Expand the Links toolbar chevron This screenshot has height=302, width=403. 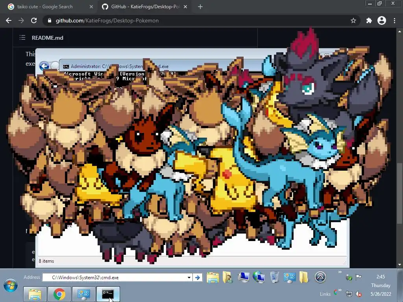(x=340, y=290)
